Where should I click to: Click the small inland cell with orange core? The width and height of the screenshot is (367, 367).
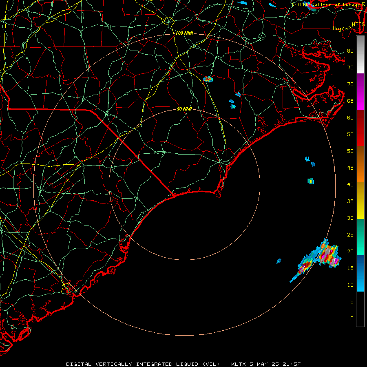[208, 79]
